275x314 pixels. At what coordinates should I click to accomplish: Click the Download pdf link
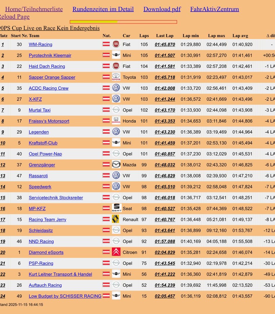pyautogui.click(x=162, y=9)
